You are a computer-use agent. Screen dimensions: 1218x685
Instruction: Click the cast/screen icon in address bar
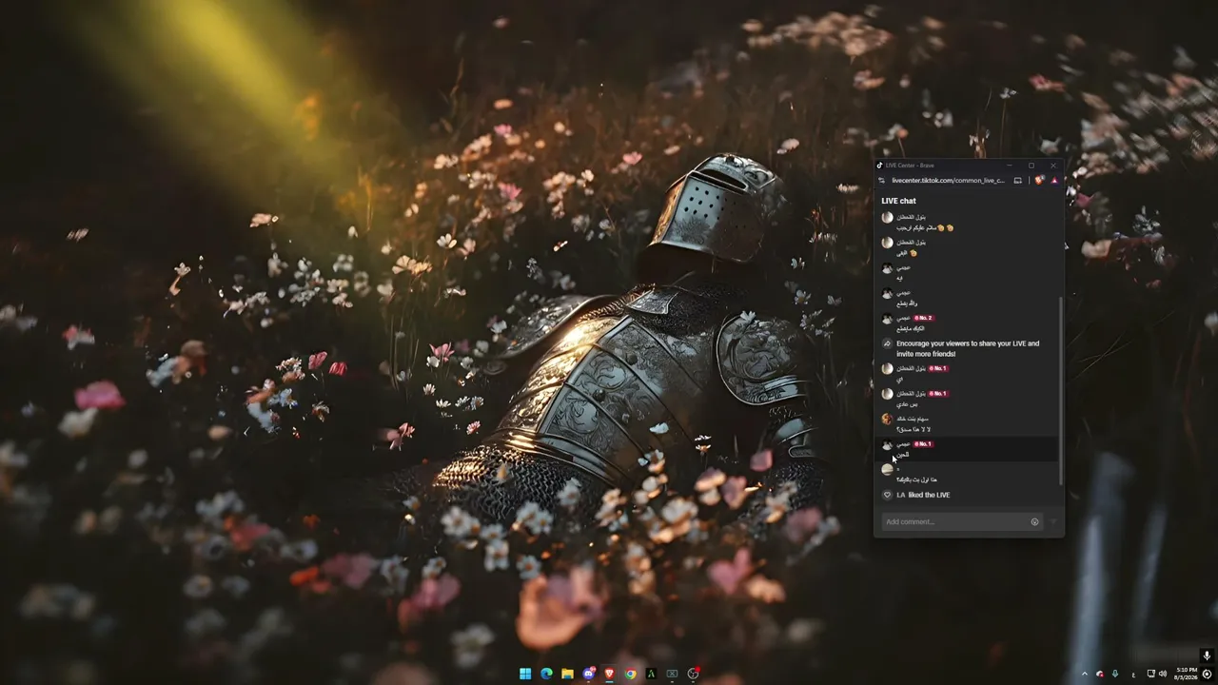coord(1017,180)
